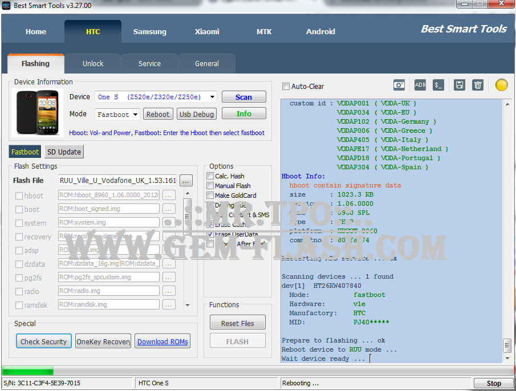
Task: Click the log panel scrollbar thumb
Action: pos(507,345)
